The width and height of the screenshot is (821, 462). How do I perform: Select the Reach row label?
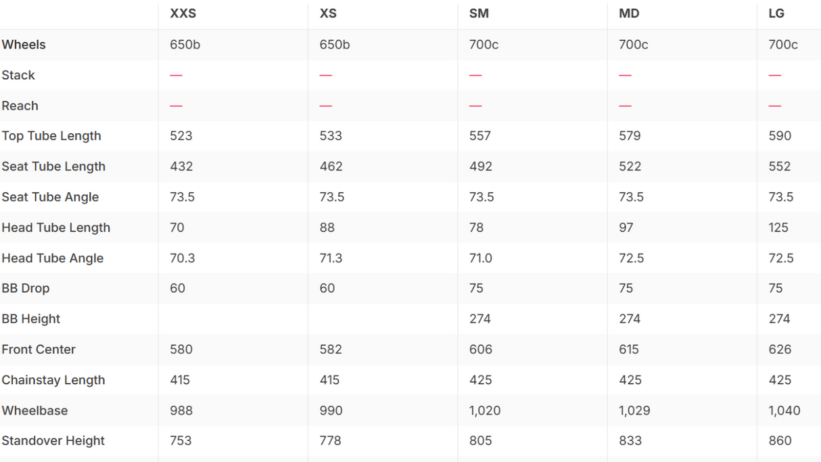20,106
